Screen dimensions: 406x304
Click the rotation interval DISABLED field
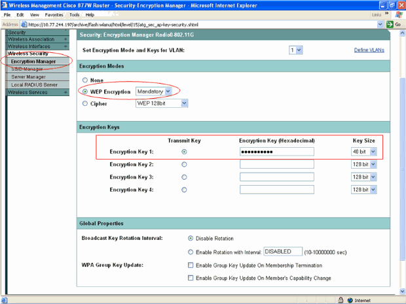click(x=283, y=252)
